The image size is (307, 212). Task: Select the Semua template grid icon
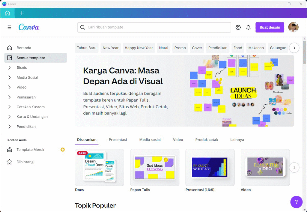click(x=10, y=58)
